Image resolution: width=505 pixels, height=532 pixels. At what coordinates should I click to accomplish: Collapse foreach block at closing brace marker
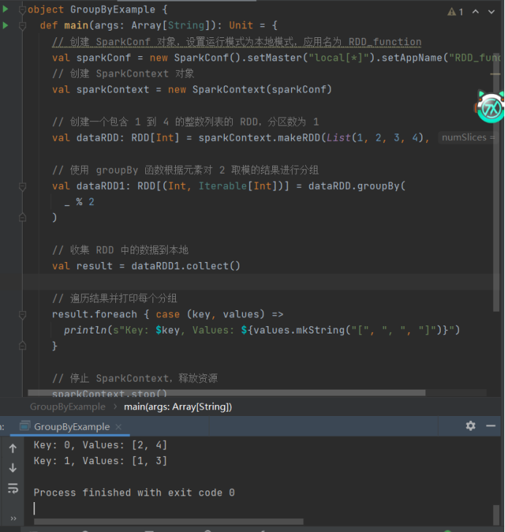point(23,346)
